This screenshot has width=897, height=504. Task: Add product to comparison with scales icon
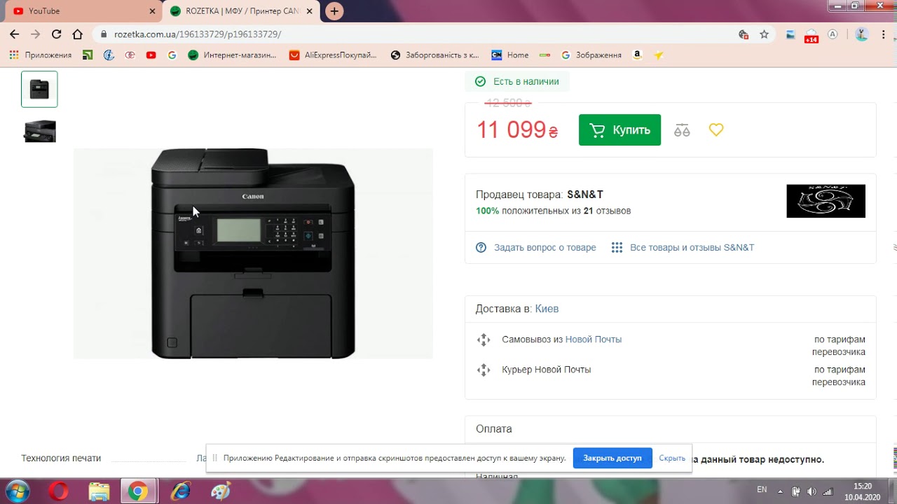click(x=682, y=130)
